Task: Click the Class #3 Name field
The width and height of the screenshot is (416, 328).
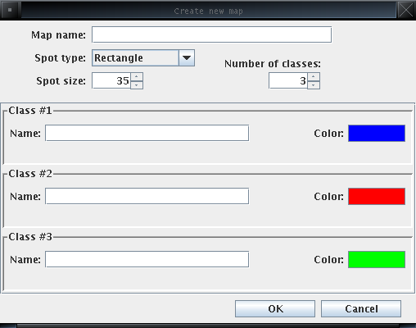Action: (147, 259)
